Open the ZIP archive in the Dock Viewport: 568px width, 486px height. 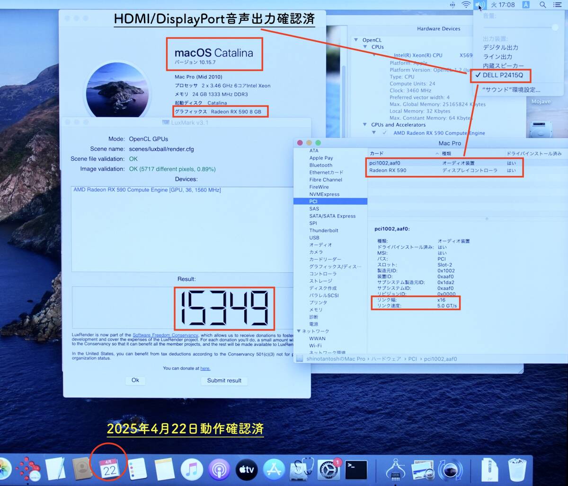(489, 469)
